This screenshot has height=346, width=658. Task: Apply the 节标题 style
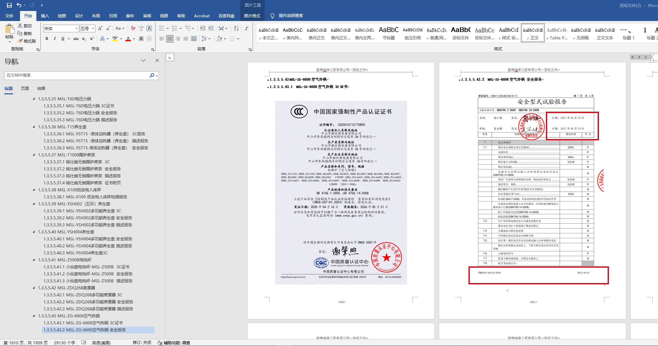[388, 33]
